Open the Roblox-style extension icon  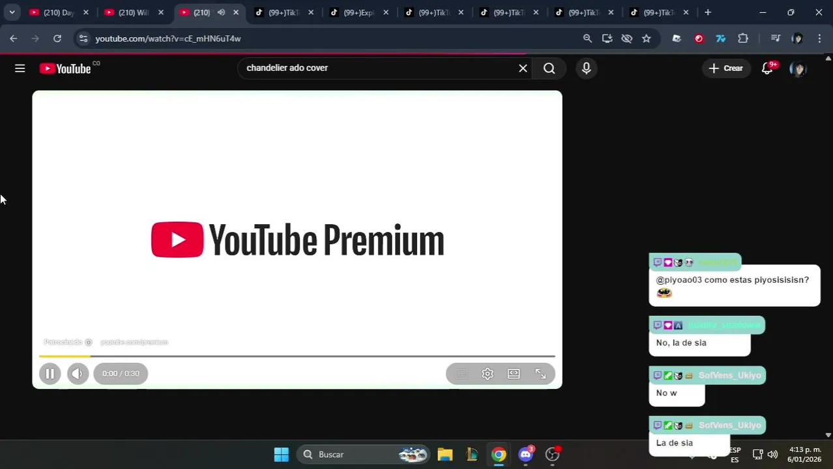(677, 38)
